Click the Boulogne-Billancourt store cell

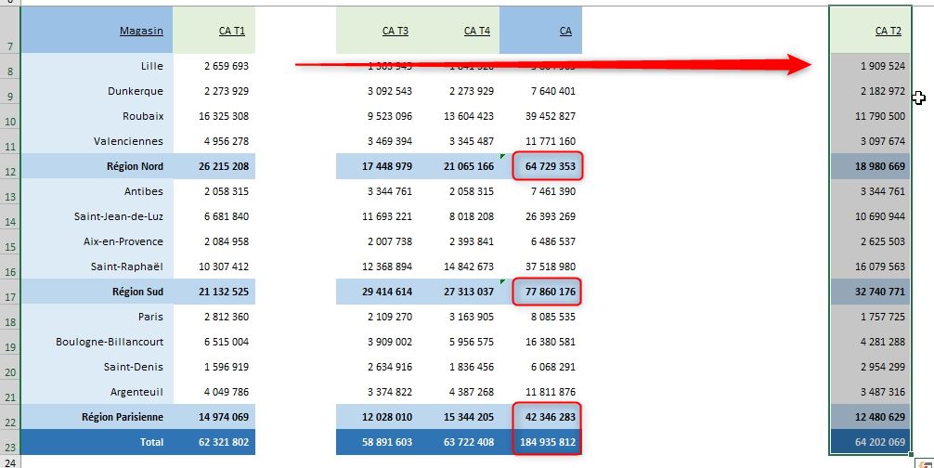coord(97,342)
